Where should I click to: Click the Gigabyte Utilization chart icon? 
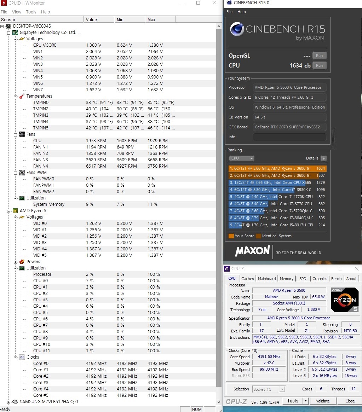[x=22, y=198]
